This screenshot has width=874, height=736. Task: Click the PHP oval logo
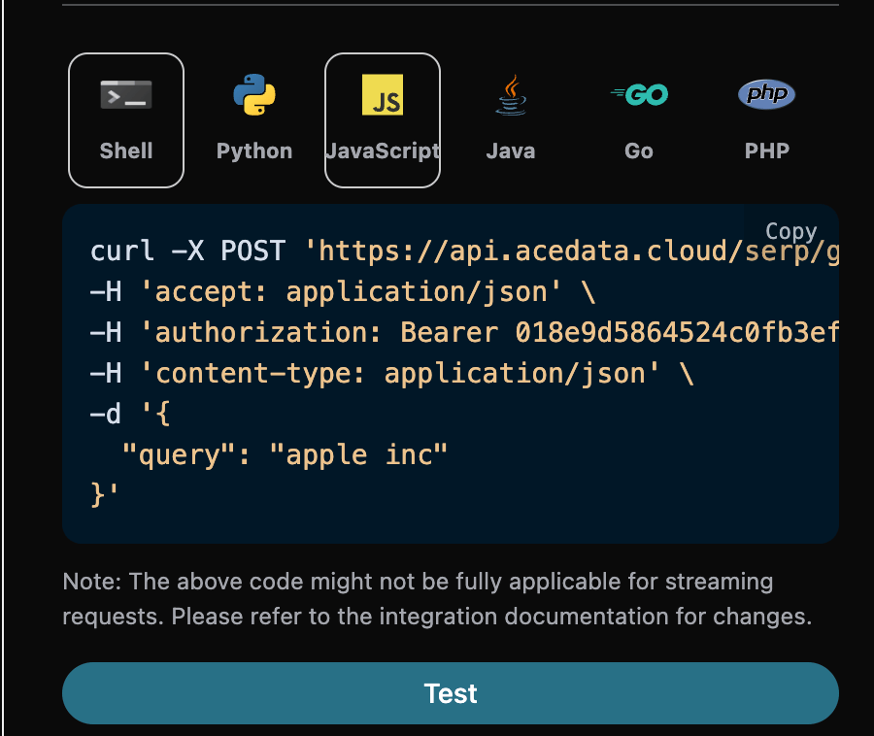click(767, 95)
